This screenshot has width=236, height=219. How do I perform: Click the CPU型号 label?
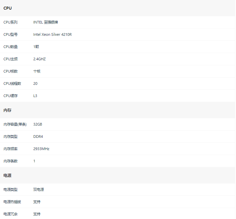pyautogui.click(x=10, y=34)
